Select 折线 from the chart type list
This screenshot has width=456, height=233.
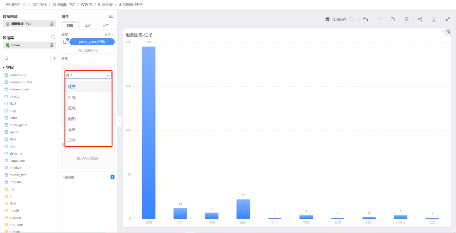72,97
